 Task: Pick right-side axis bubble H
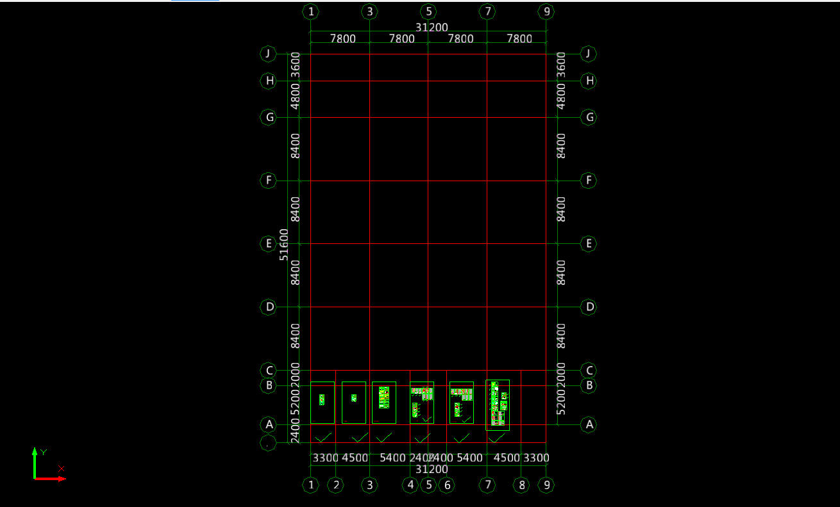coord(589,81)
